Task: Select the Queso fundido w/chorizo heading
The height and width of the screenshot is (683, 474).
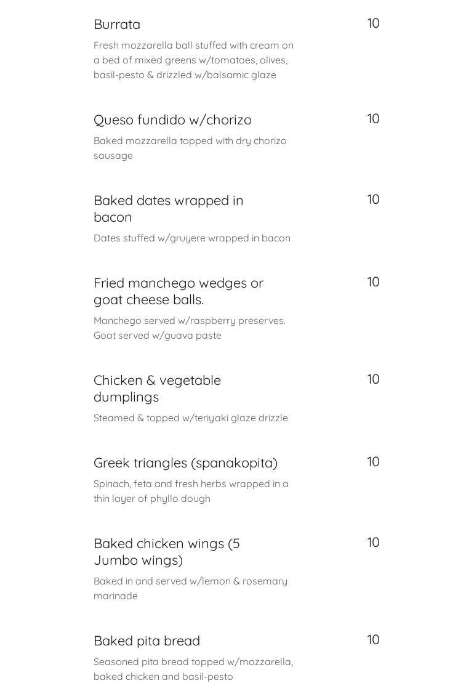Action: pos(172,120)
